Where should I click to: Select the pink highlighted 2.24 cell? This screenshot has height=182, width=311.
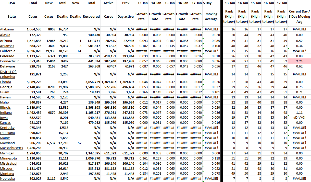[299, 61]
